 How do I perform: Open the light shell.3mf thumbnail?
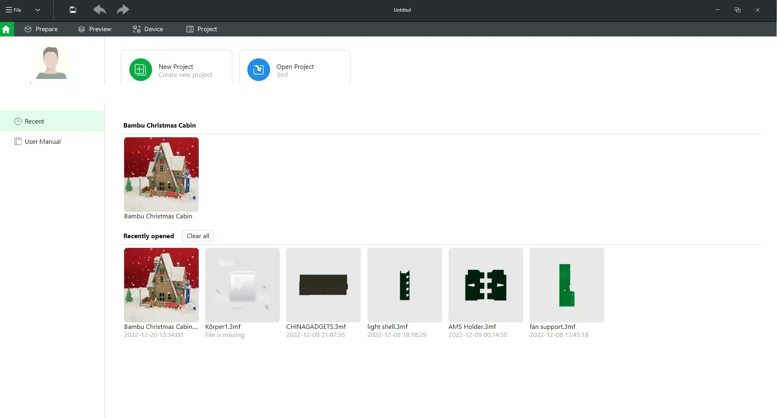[405, 285]
